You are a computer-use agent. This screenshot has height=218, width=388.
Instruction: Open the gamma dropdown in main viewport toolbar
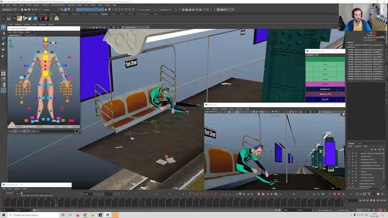(136, 27)
